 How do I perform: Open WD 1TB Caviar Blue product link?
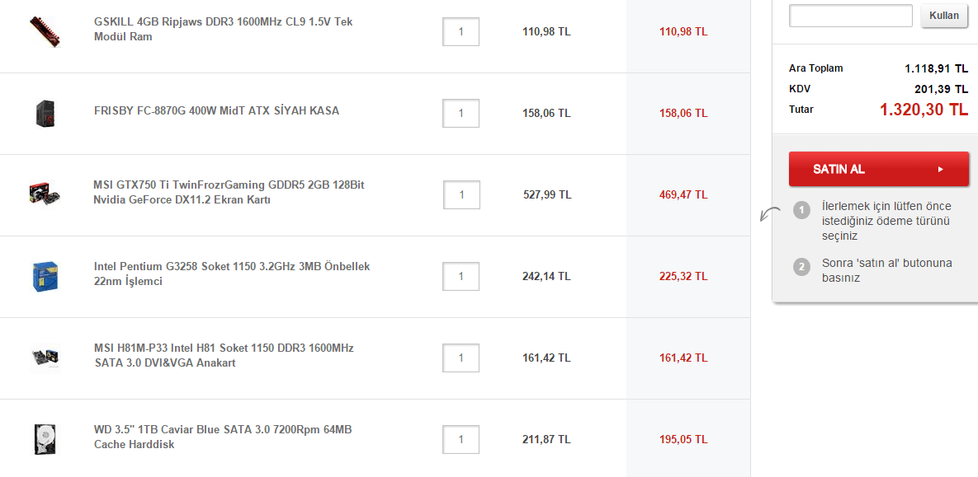click(x=223, y=437)
